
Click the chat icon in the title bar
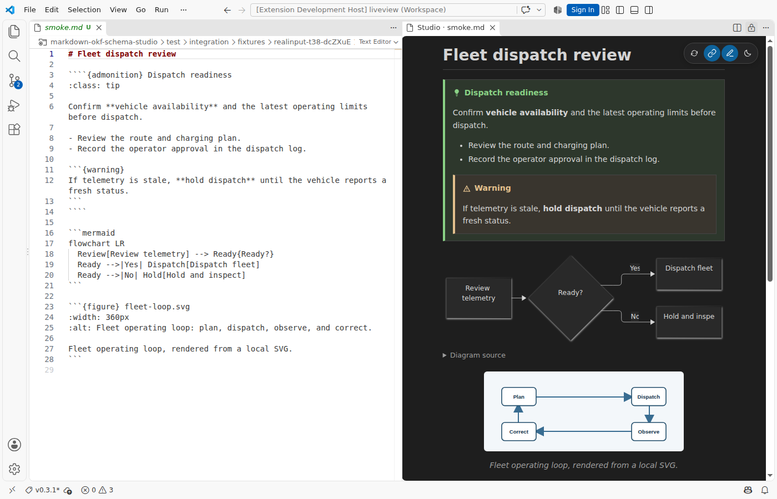click(x=526, y=10)
